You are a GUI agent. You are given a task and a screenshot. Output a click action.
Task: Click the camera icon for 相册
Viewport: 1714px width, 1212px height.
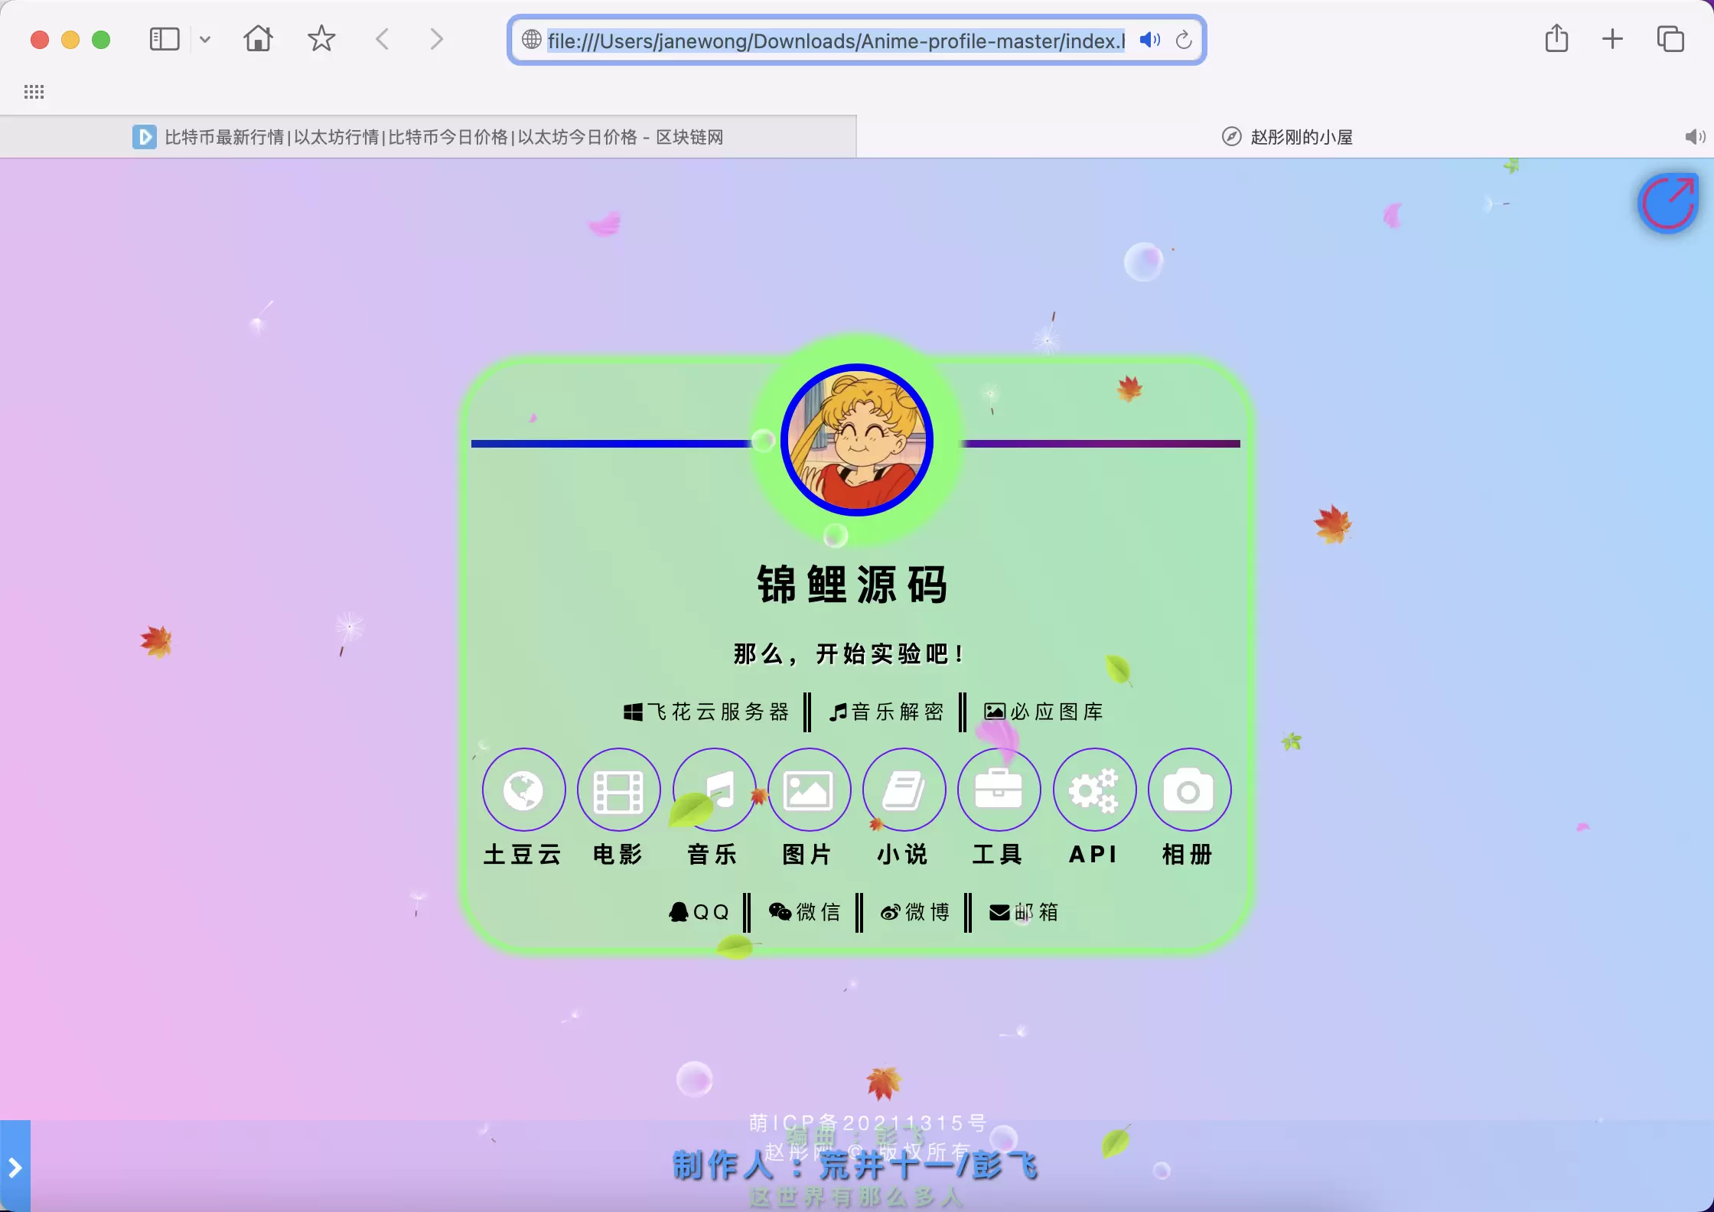tap(1189, 790)
